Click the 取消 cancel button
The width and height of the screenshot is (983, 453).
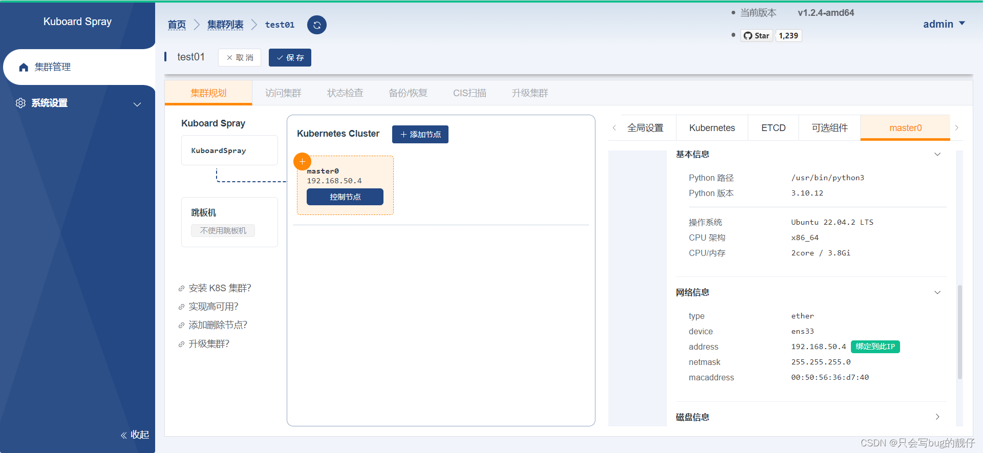[x=240, y=57]
